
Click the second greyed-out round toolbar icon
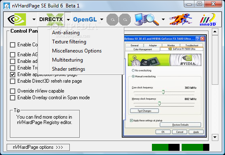[x=125, y=20]
